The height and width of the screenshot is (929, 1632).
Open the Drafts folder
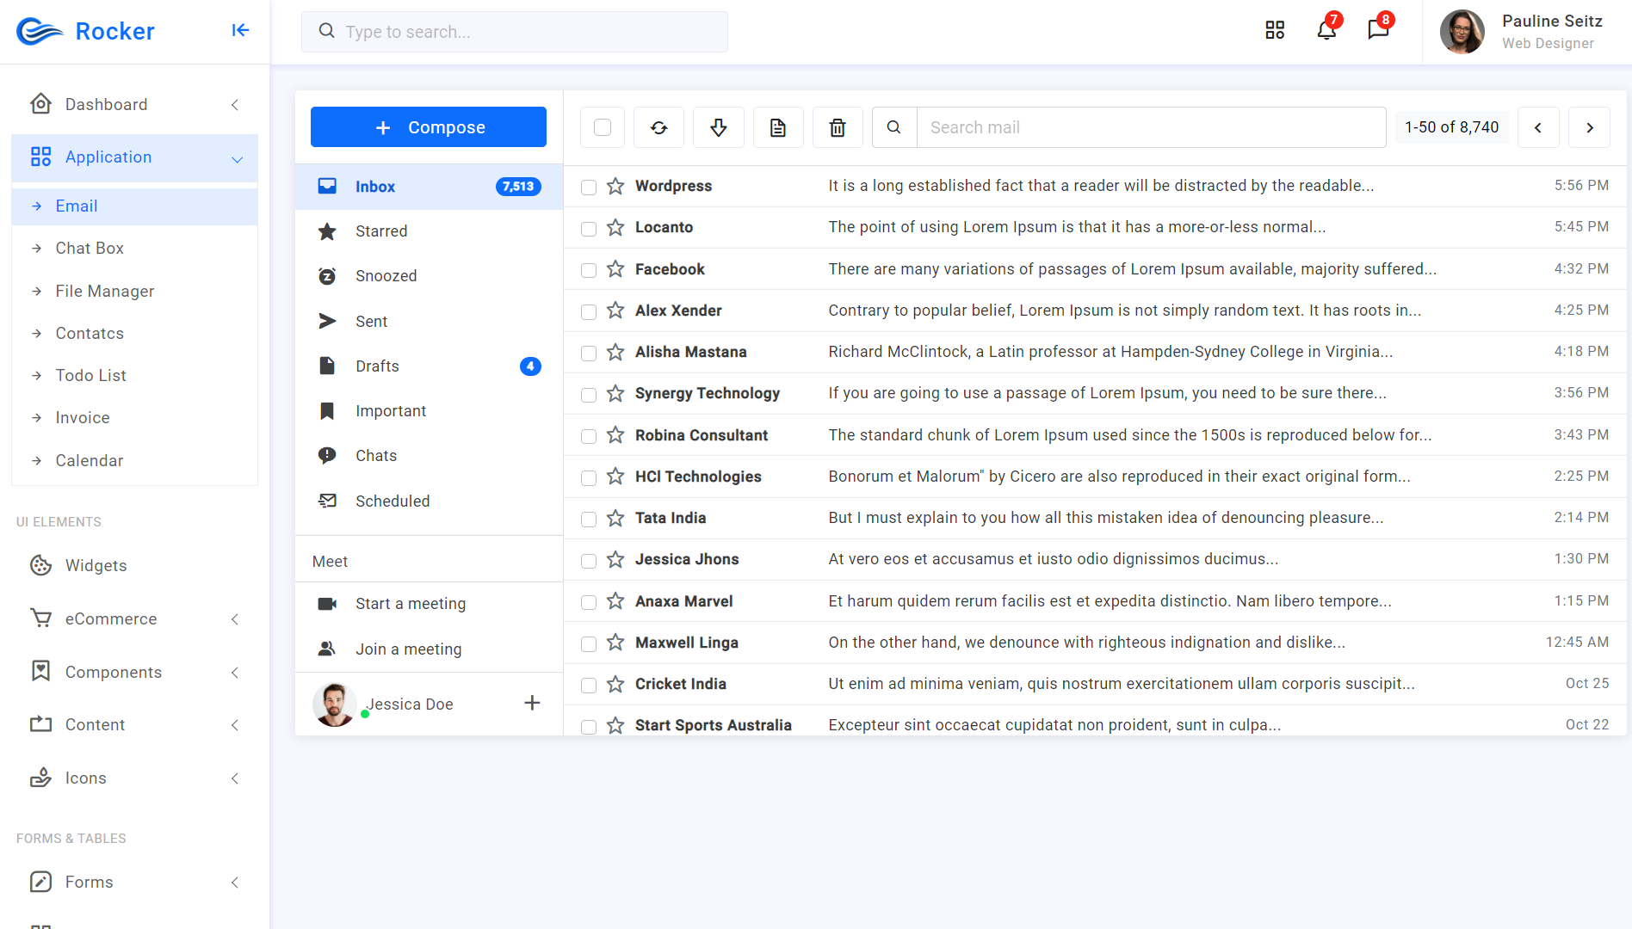[x=377, y=366]
